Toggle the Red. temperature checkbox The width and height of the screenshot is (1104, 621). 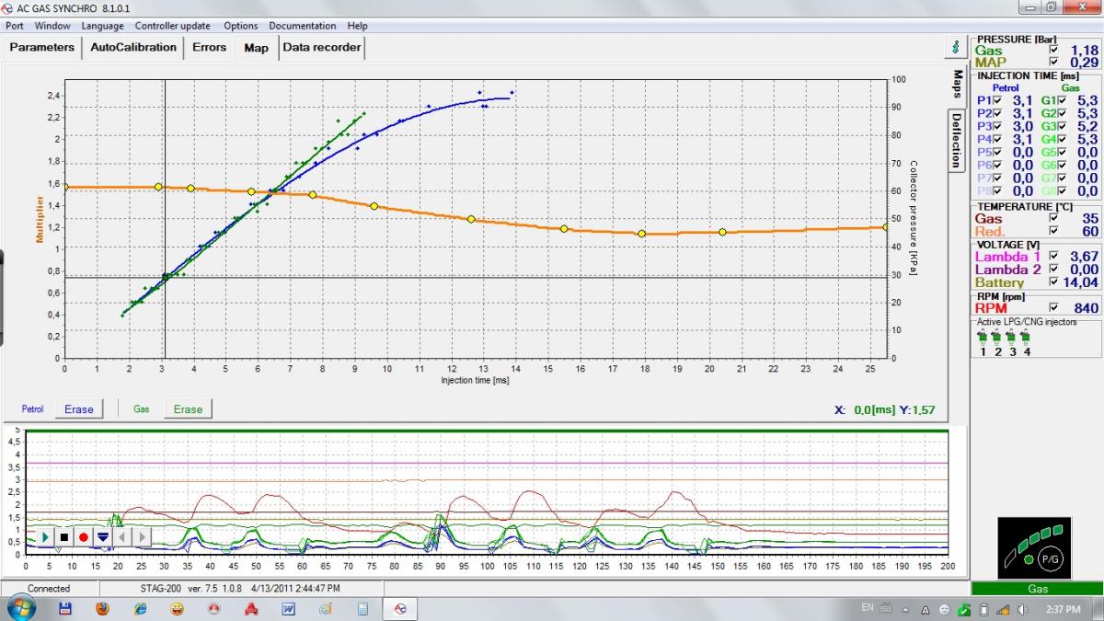pyautogui.click(x=1053, y=232)
